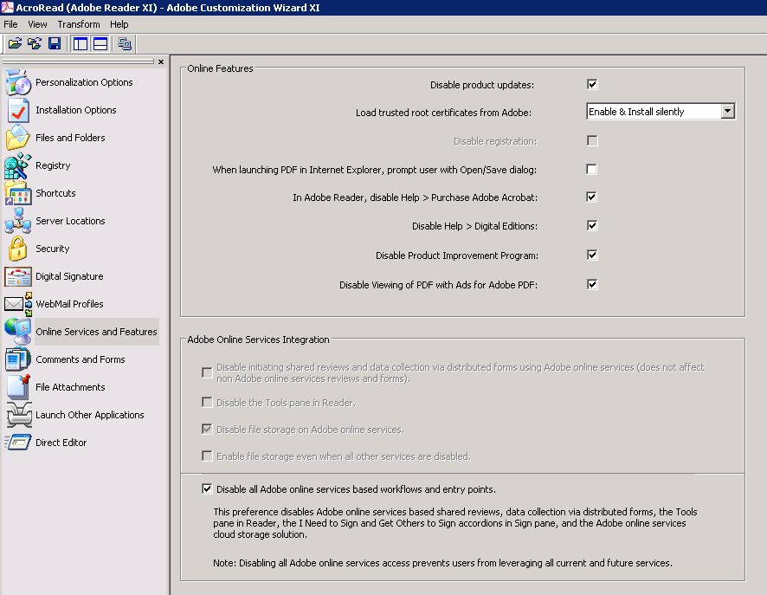Go to Installation Options section
Screen dimensions: 767x595
click(75, 110)
